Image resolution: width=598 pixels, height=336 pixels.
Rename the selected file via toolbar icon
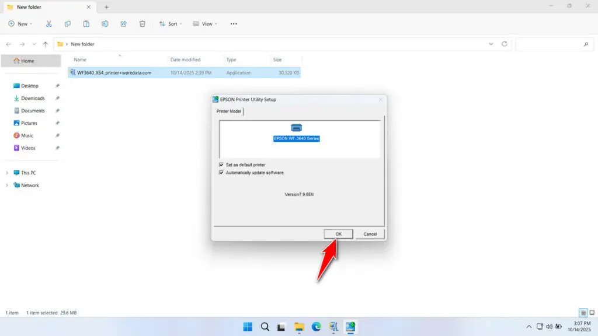point(105,23)
